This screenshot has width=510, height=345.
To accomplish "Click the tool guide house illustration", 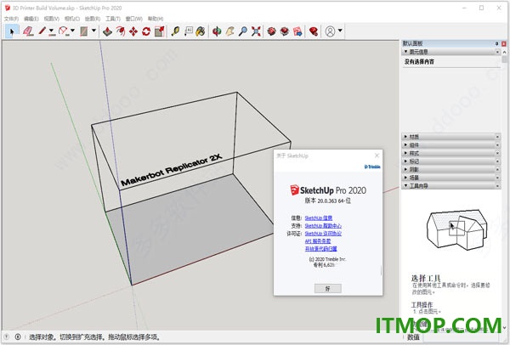I will click(456, 230).
